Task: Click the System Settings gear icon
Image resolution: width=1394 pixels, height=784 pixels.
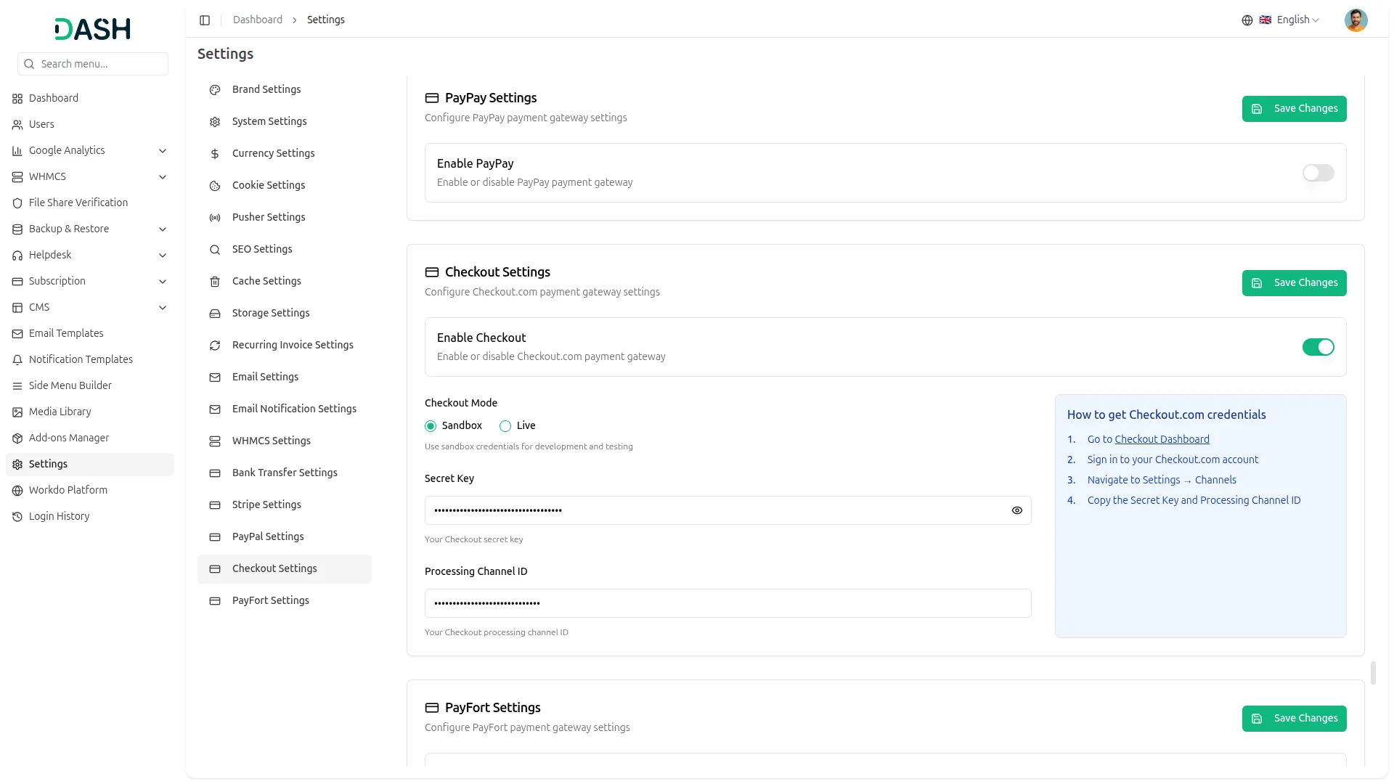Action: coord(215,122)
